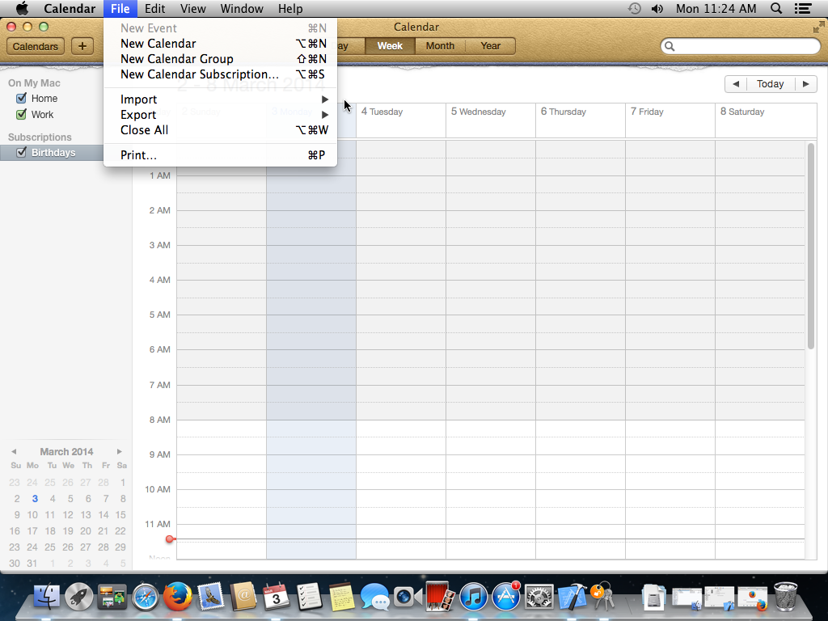Click the volume icon in menu bar
Screen dimensions: 828x621
(x=657, y=8)
